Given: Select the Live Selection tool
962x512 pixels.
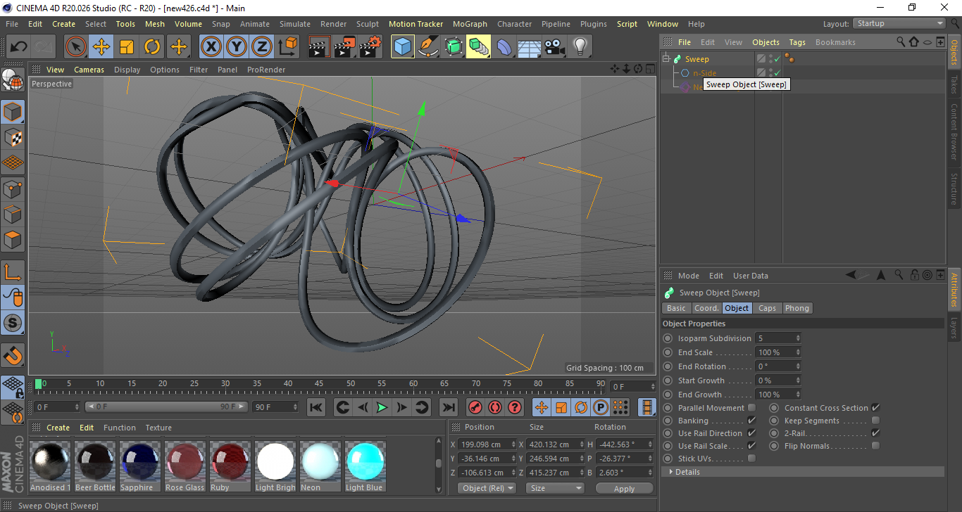Looking at the screenshot, I should pyautogui.click(x=76, y=47).
